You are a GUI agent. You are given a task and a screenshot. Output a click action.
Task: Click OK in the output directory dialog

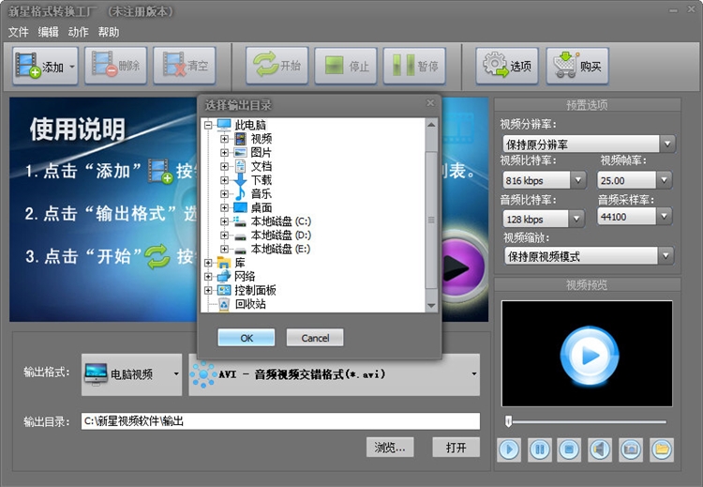pyautogui.click(x=247, y=338)
